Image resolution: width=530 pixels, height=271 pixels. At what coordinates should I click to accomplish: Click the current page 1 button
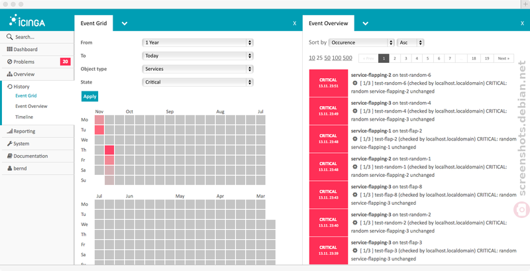pos(384,58)
